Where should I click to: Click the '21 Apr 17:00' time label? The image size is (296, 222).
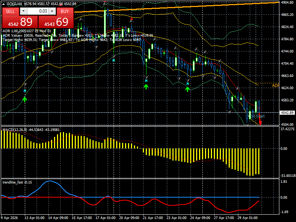tap(153, 218)
